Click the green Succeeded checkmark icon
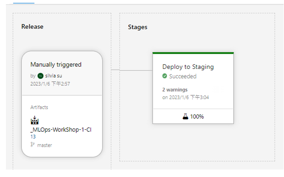284x177 pixels. click(165, 76)
